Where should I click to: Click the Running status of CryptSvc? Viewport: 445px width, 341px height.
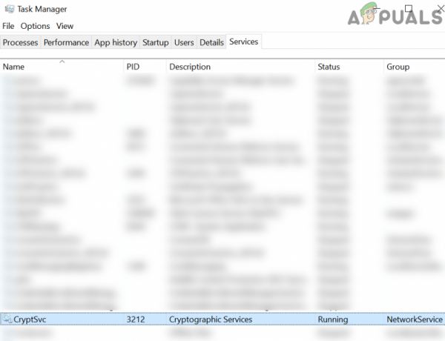coord(332,320)
